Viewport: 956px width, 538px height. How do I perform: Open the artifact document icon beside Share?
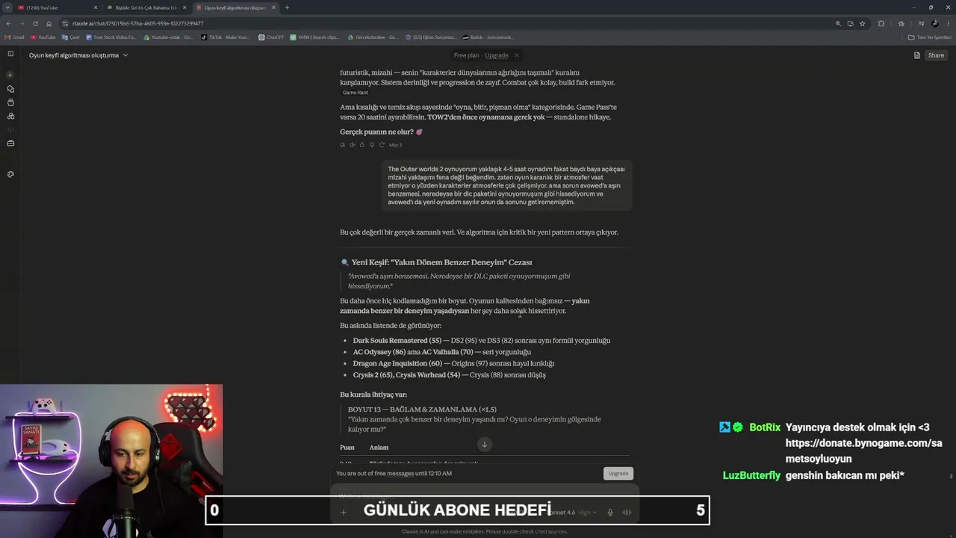coord(916,55)
